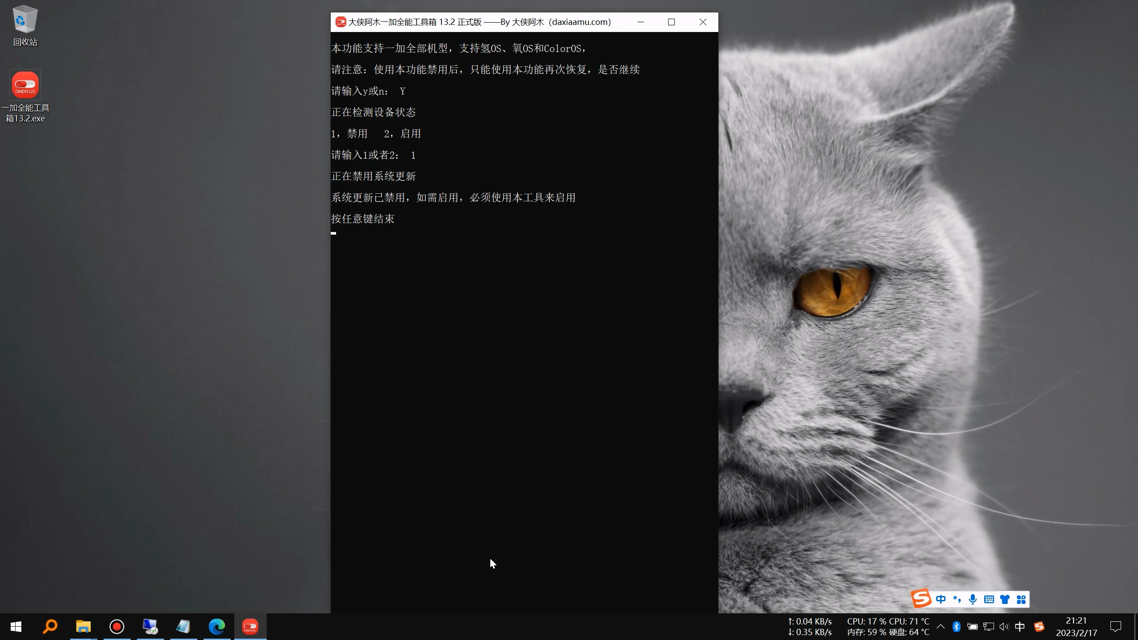The width and height of the screenshot is (1138, 640).
Task: Open the Windows Start menu
Action: click(x=16, y=627)
